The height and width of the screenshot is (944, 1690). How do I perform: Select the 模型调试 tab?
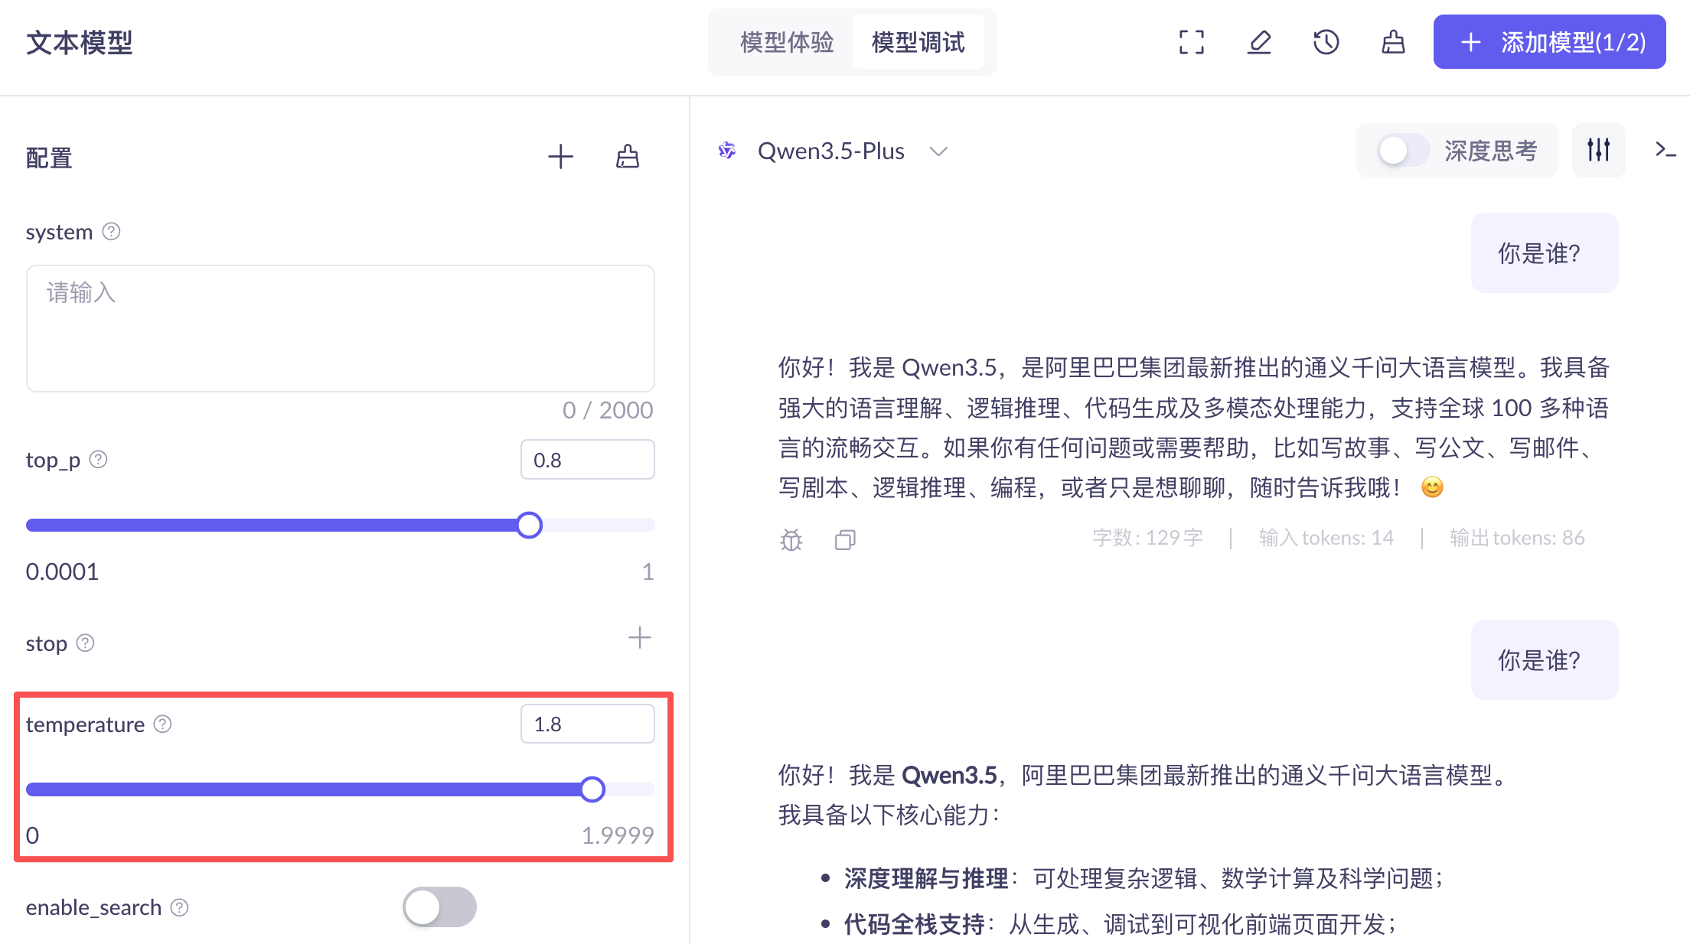[918, 43]
